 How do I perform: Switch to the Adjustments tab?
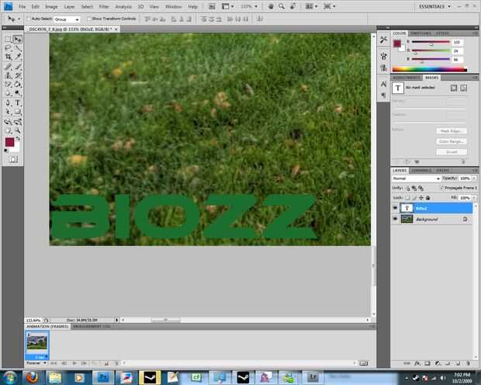click(407, 78)
